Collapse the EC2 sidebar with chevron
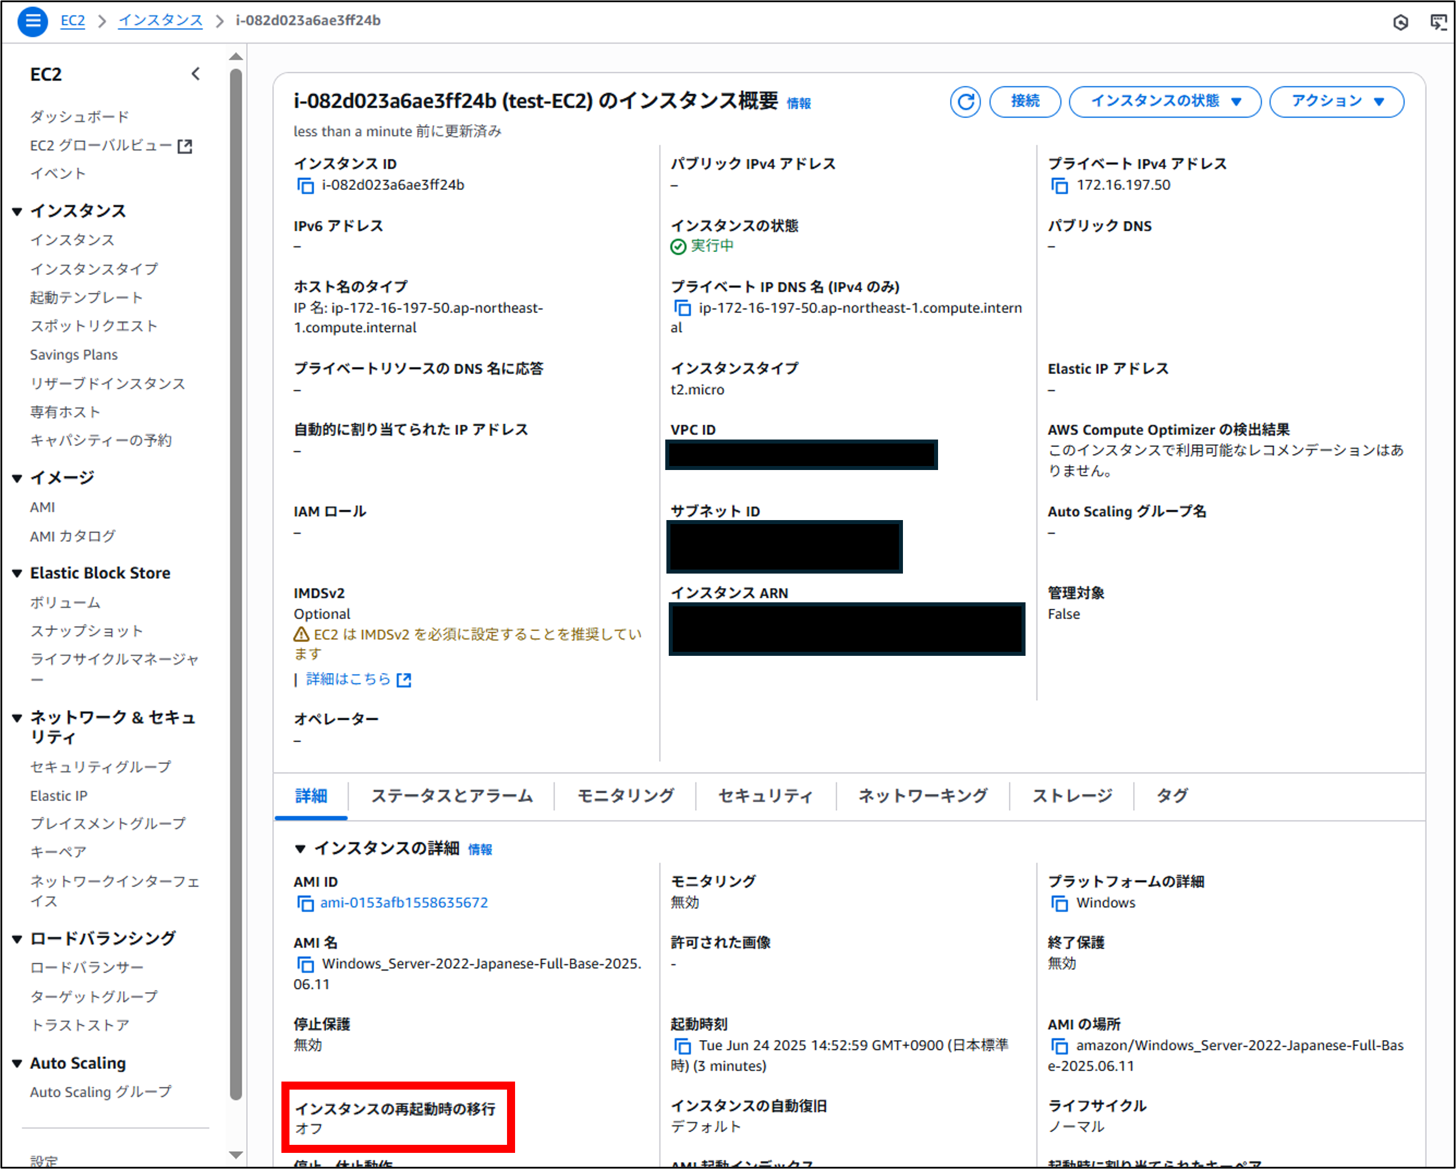Image resolution: width=1456 pixels, height=1169 pixels. (x=196, y=74)
